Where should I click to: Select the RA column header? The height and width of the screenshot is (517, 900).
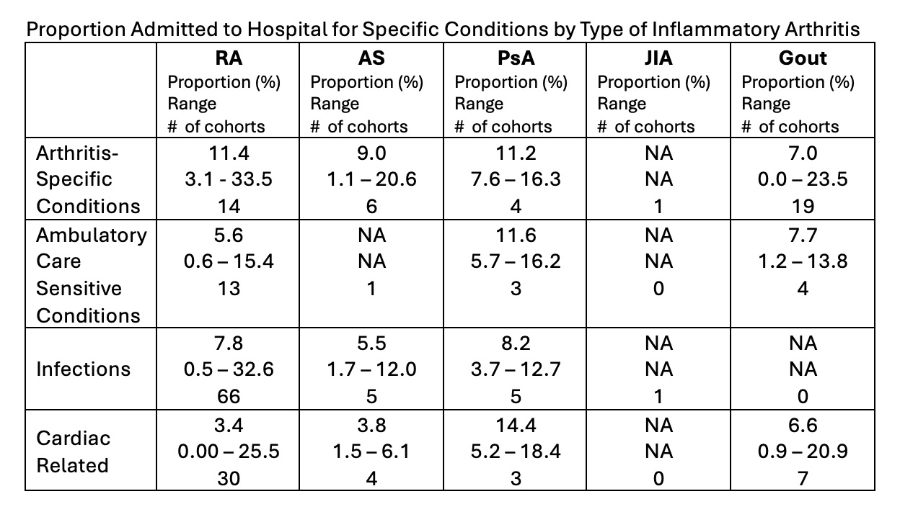tap(229, 58)
